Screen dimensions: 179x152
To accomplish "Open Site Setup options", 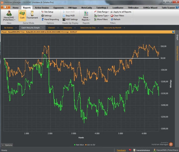I will coord(47,12).
